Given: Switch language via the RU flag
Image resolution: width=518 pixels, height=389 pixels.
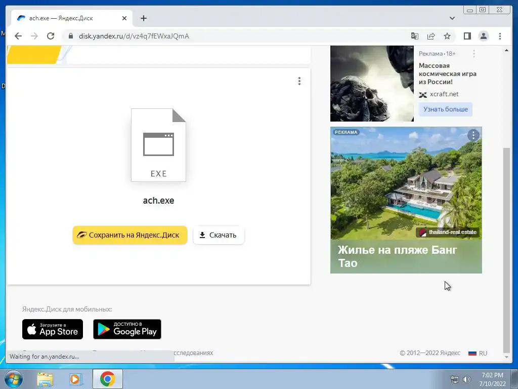Looking at the screenshot, I should (x=478, y=353).
